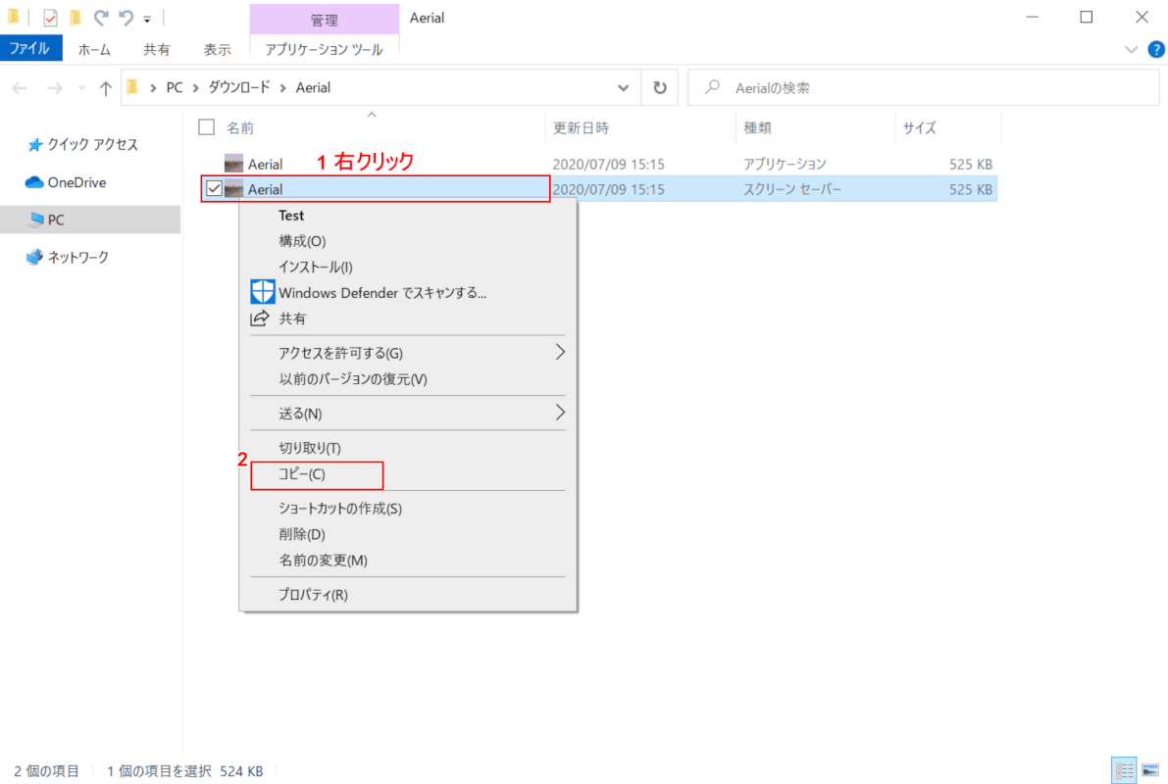The width and height of the screenshot is (1168, 784).
Task: Open the ファイル tab
Action: click(x=31, y=48)
